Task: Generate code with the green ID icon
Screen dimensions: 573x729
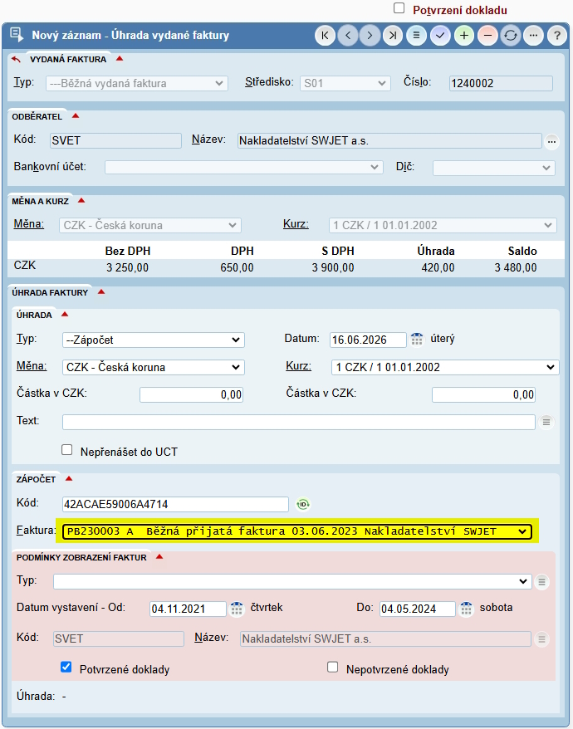Action: [x=303, y=504]
